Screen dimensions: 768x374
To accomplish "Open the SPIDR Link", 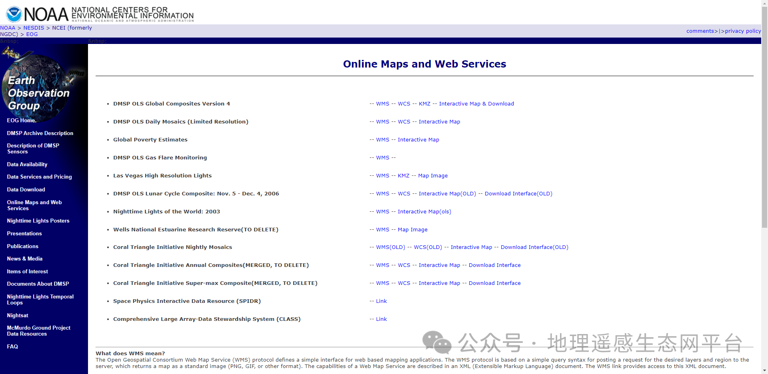I will tap(381, 301).
